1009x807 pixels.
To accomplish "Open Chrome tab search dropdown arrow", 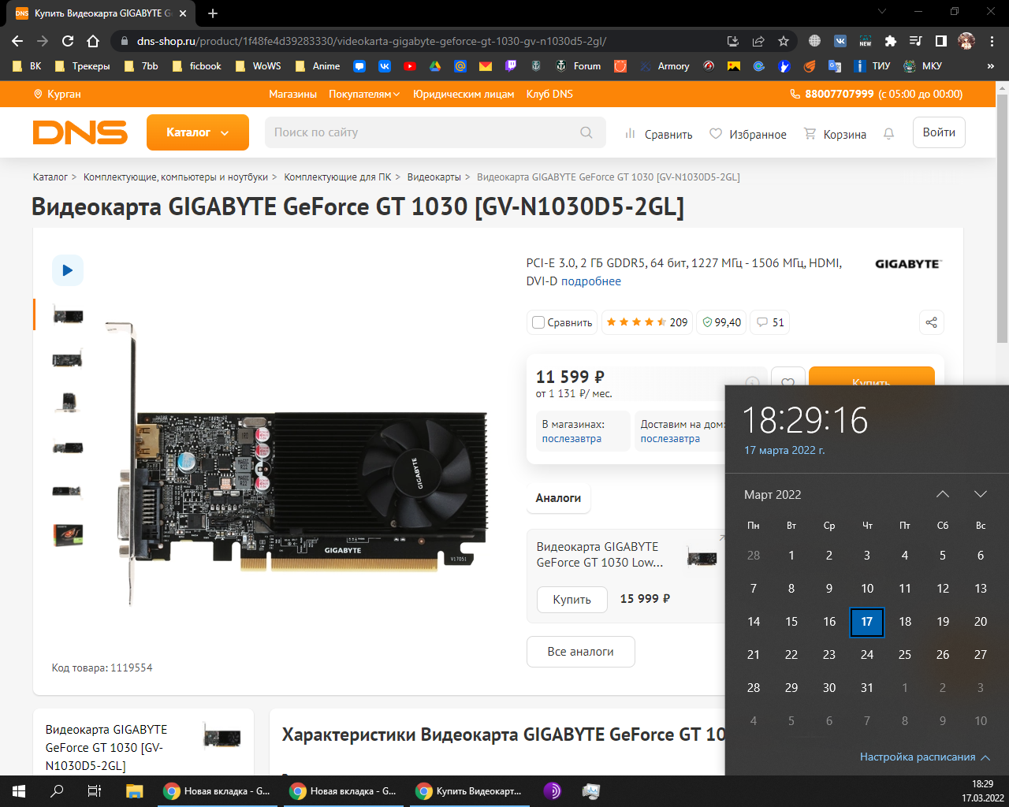I will click(x=882, y=12).
